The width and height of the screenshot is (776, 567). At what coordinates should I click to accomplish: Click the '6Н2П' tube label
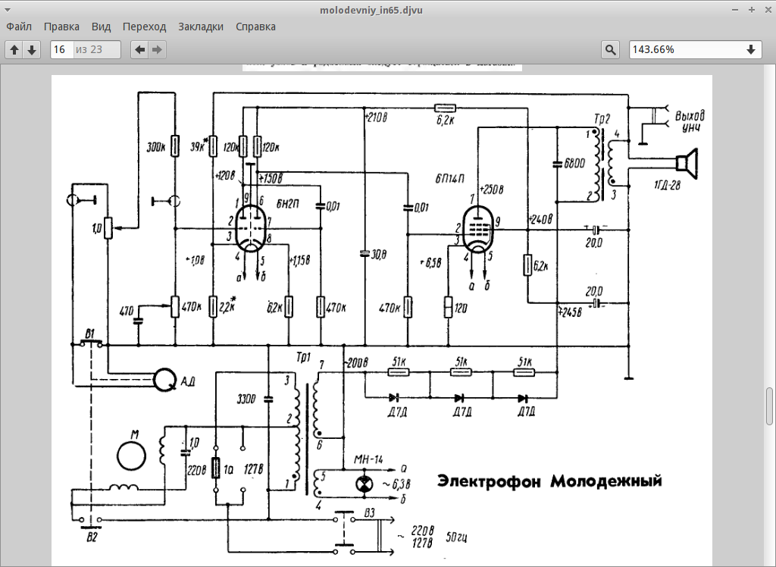pos(287,204)
